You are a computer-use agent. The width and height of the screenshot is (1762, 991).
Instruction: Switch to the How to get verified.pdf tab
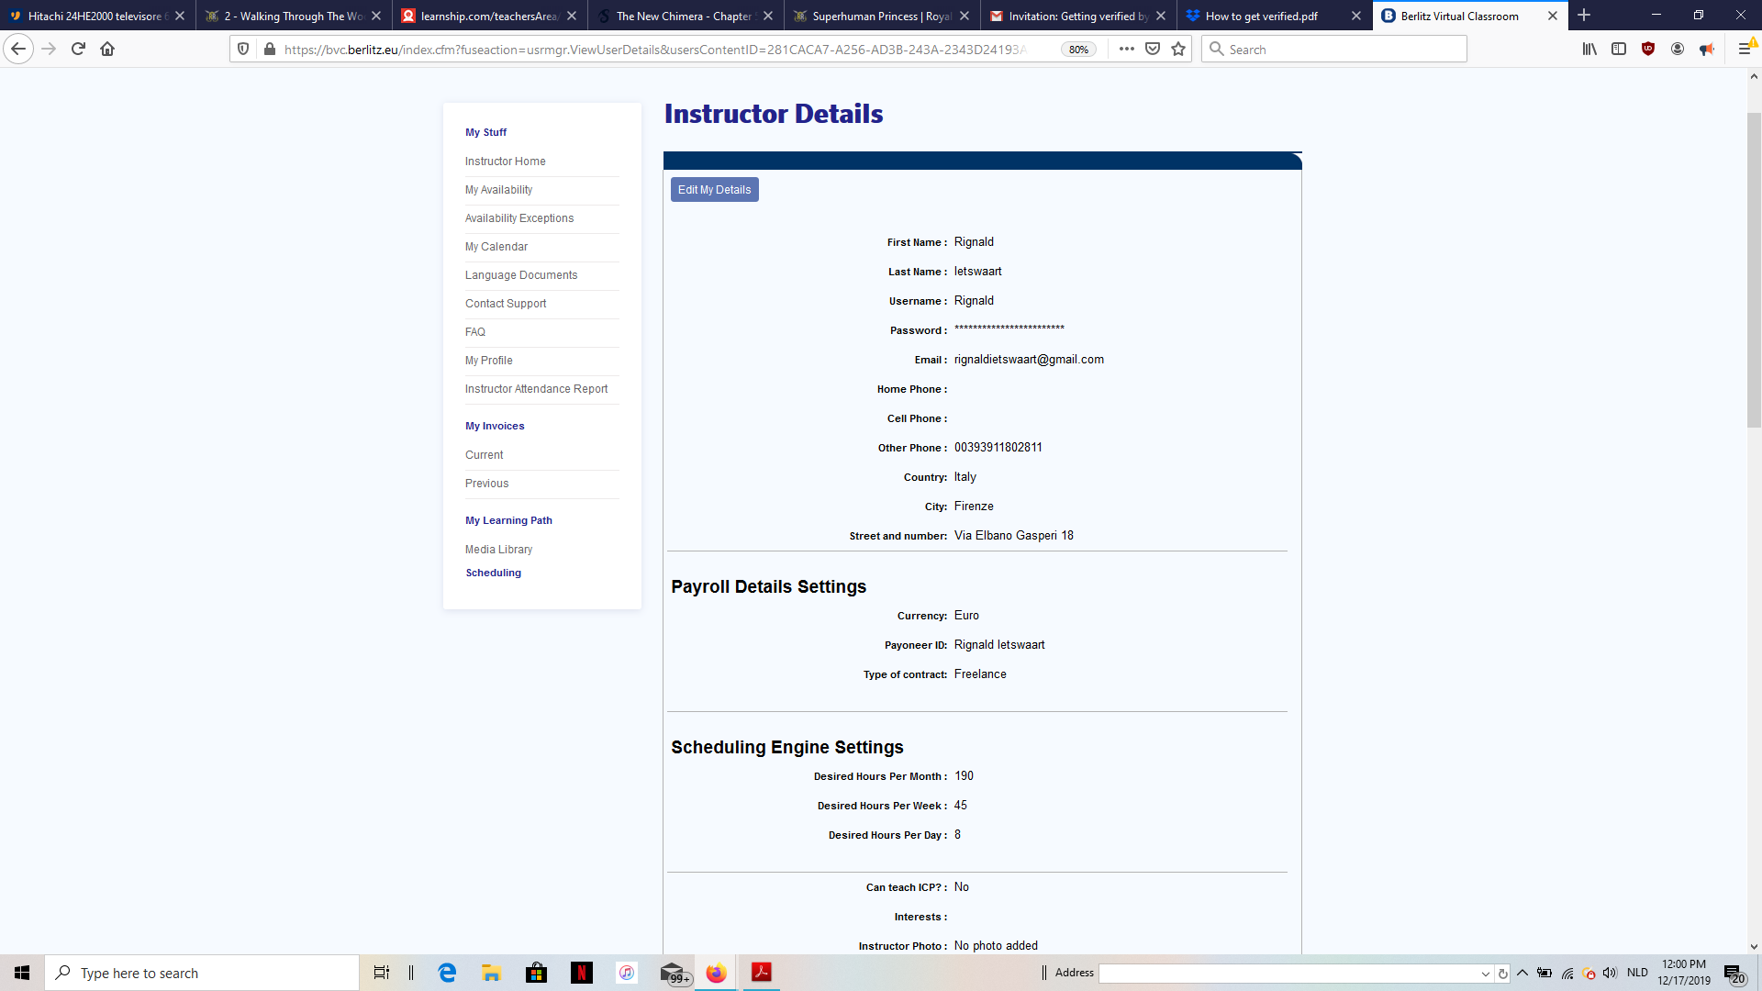pyautogui.click(x=1262, y=17)
